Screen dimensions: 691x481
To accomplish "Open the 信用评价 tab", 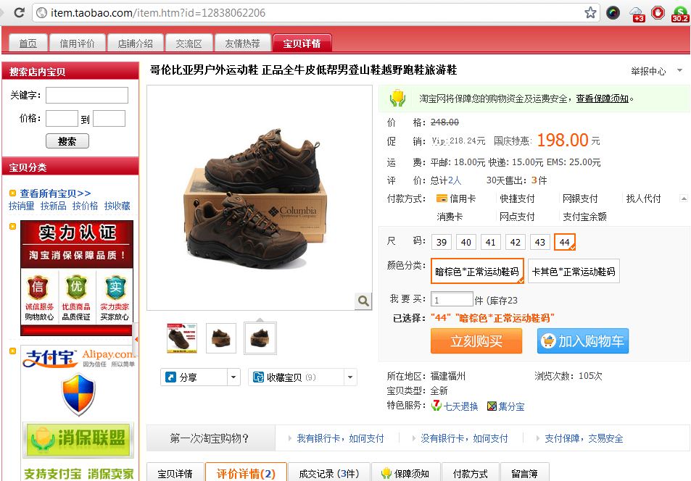I will point(77,43).
